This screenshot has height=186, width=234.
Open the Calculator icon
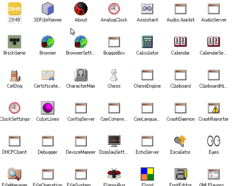pyautogui.click(x=147, y=42)
